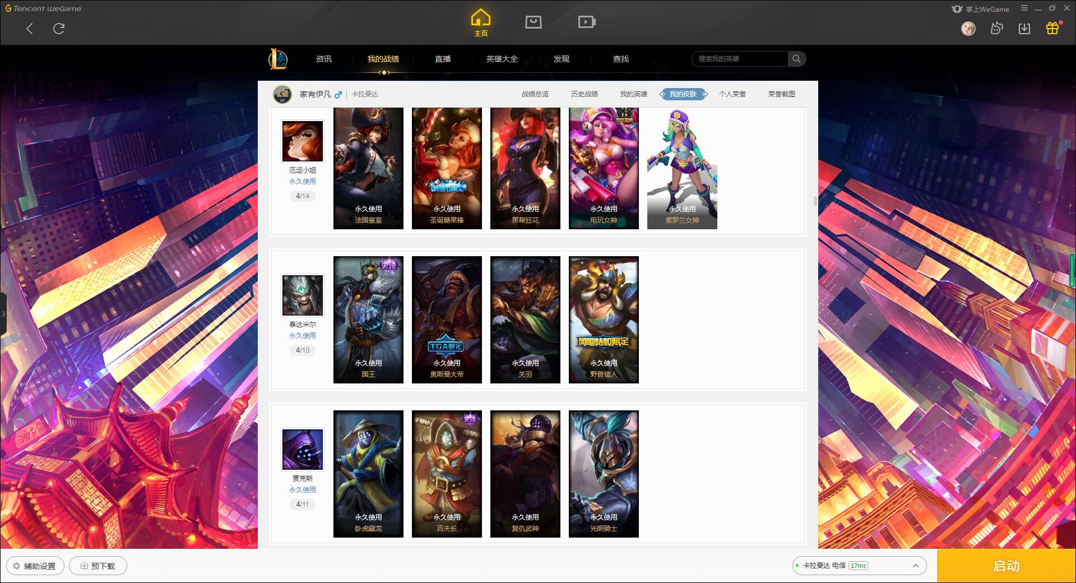The image size is (1076, 583).
Task: Click the 17ms latency indicator
Action: [858, 566]
